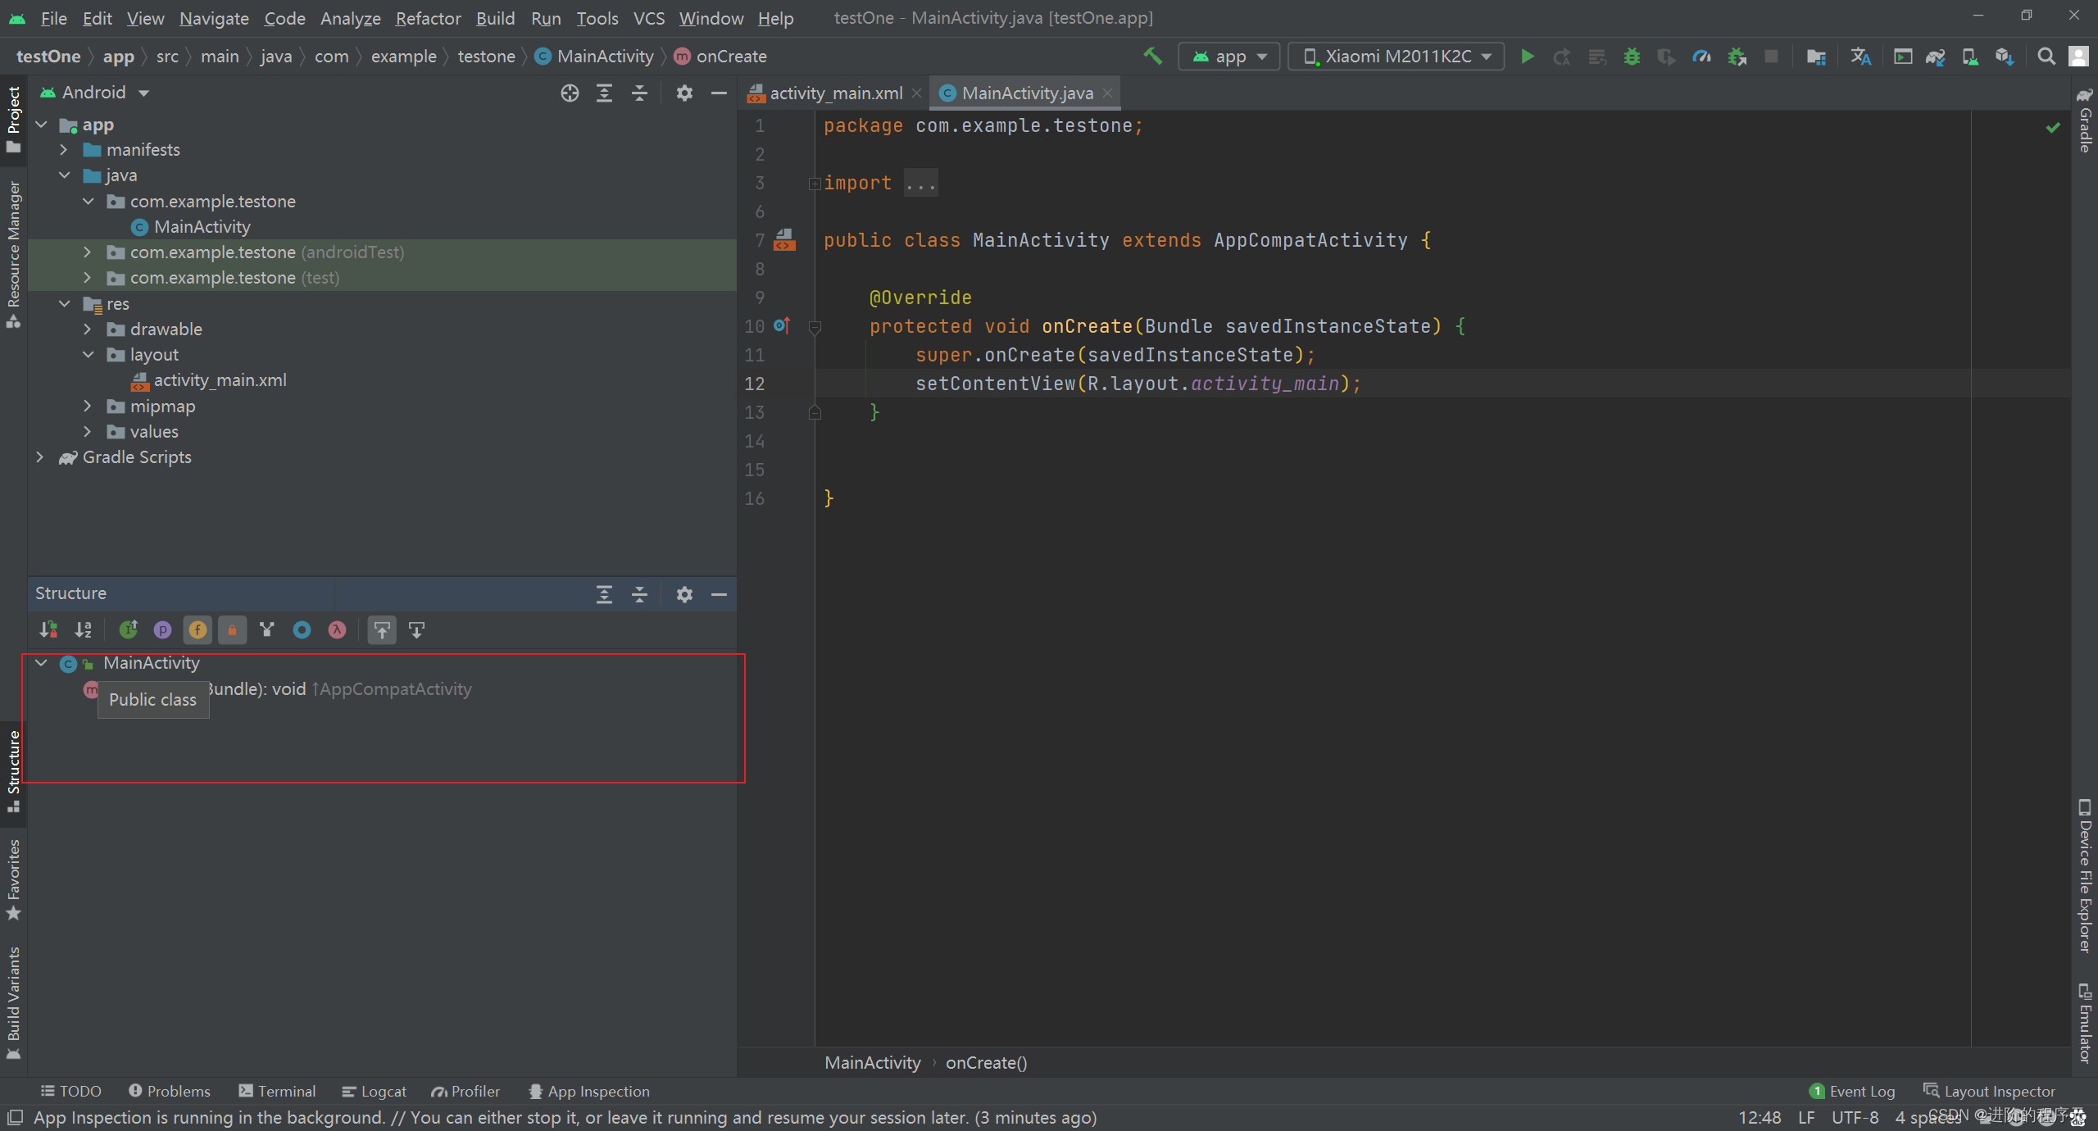The image size is (2098, 1131).
Task: Open AVD Manager device icon
Action: (x=1969, y=57)
